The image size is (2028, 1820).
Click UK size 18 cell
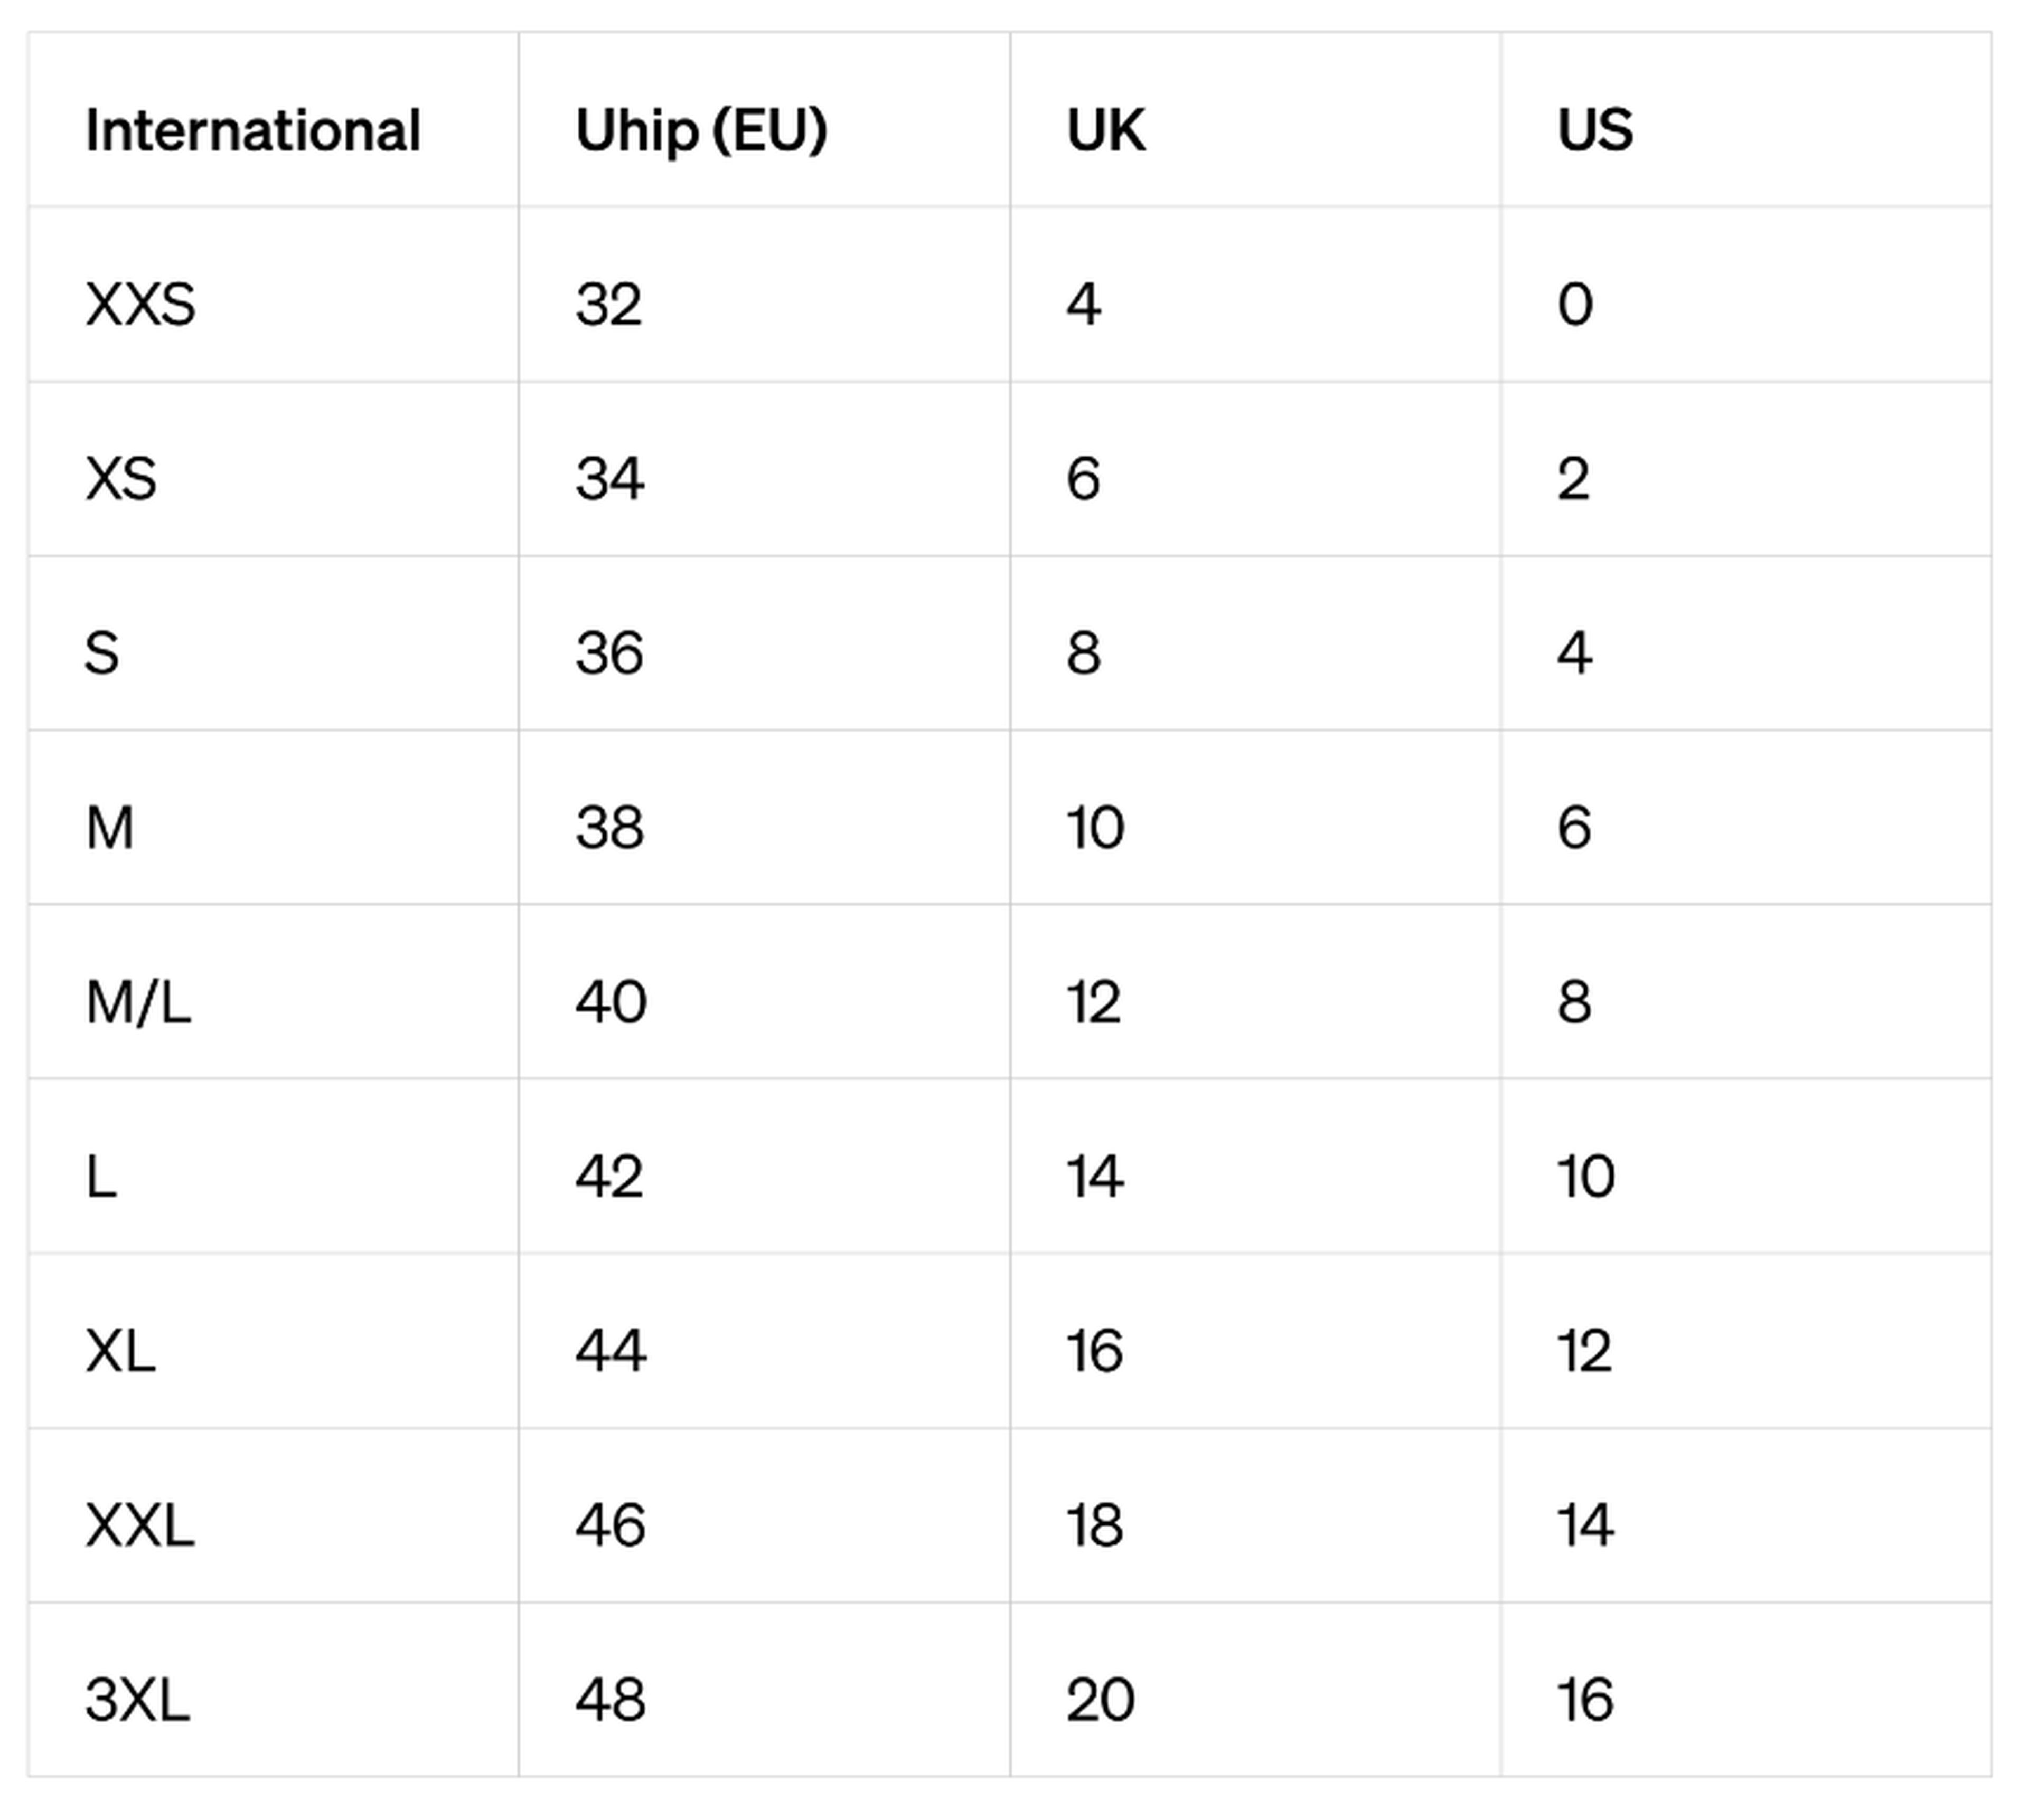(1095, 1525)
